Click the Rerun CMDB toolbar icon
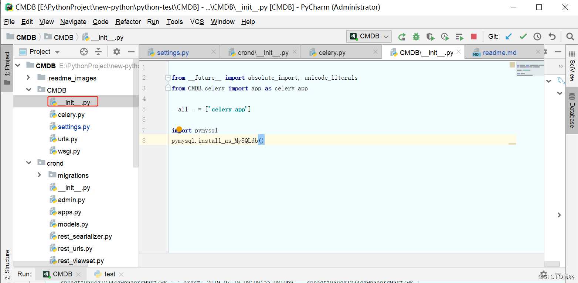The image size is (578, 283). click(x=402, y=37)
